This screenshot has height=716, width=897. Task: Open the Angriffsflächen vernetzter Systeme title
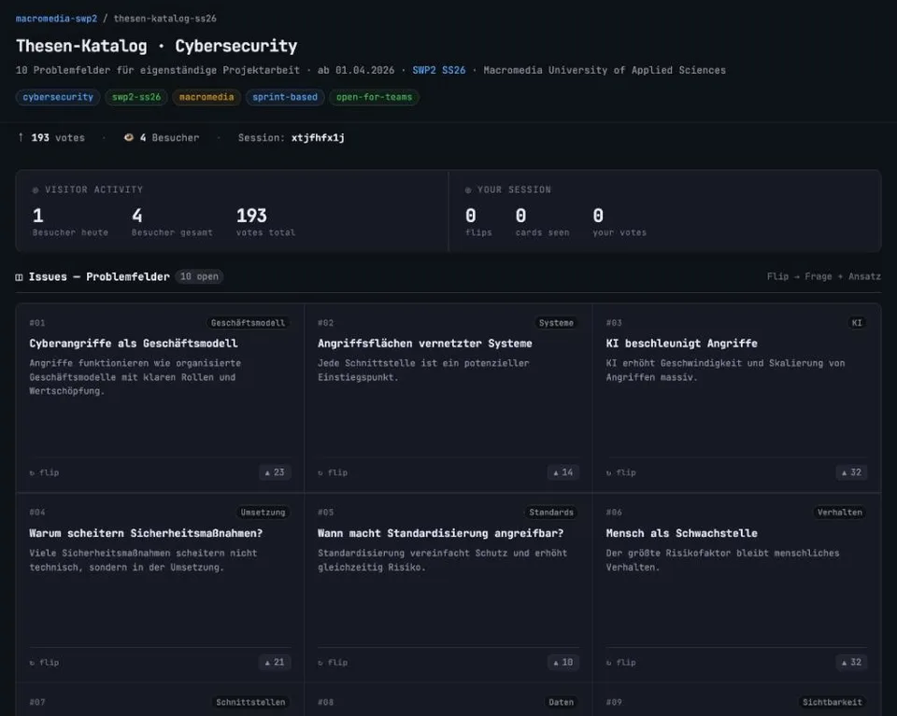[x=424, y=344]
